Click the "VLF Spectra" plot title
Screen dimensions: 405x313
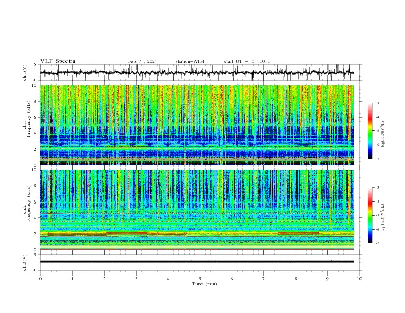coord(58,61)
